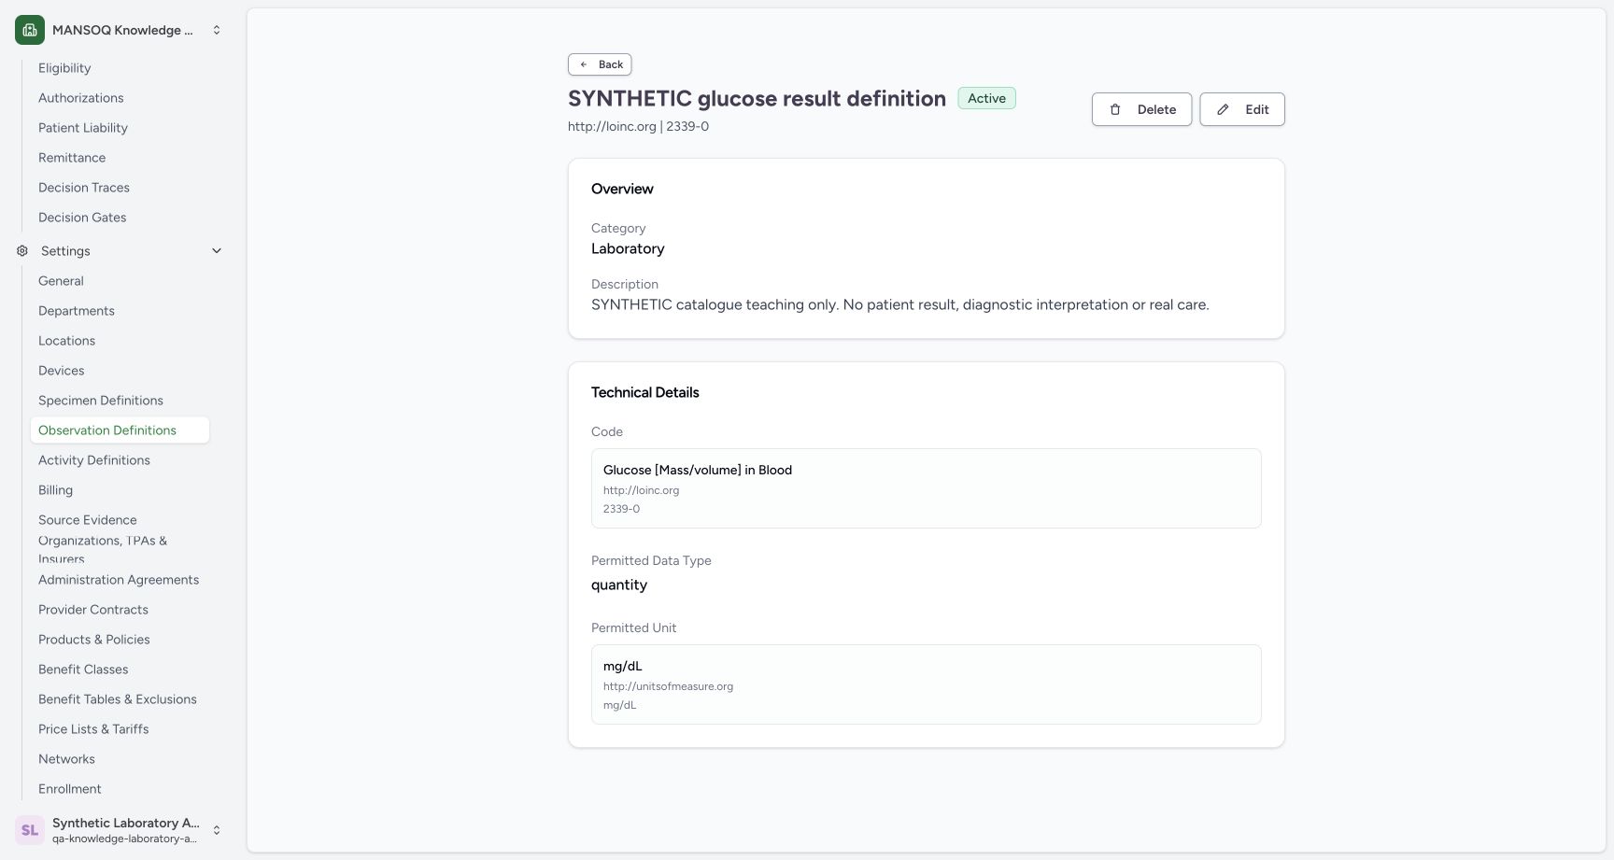Open Price Lists & Tariffs
Screen dimensions: 1614x860
(93, 729)
